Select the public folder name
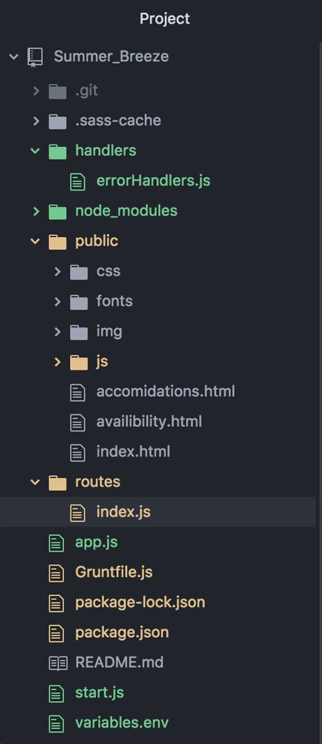 click(96, 241)
